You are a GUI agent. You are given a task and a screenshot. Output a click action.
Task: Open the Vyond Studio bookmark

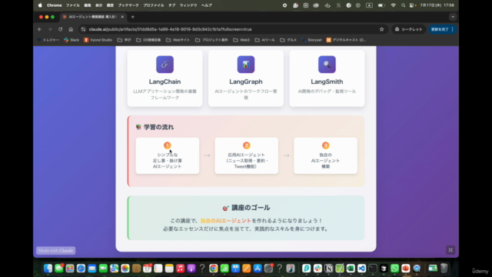(x=98, y=40)
